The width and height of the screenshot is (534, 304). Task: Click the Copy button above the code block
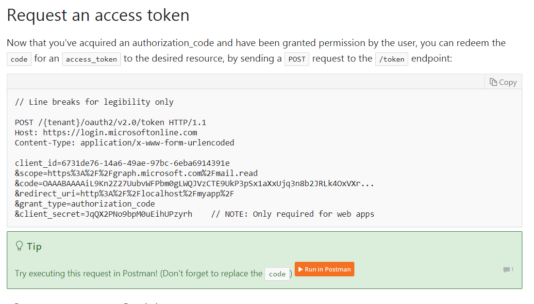[x=503, y=82]
